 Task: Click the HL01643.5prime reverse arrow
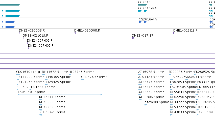point(30,90)
